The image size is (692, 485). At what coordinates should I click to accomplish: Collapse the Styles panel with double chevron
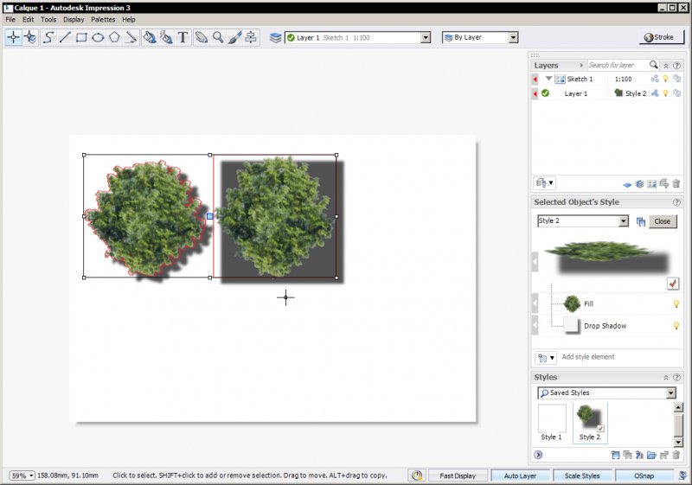point(665,378)
